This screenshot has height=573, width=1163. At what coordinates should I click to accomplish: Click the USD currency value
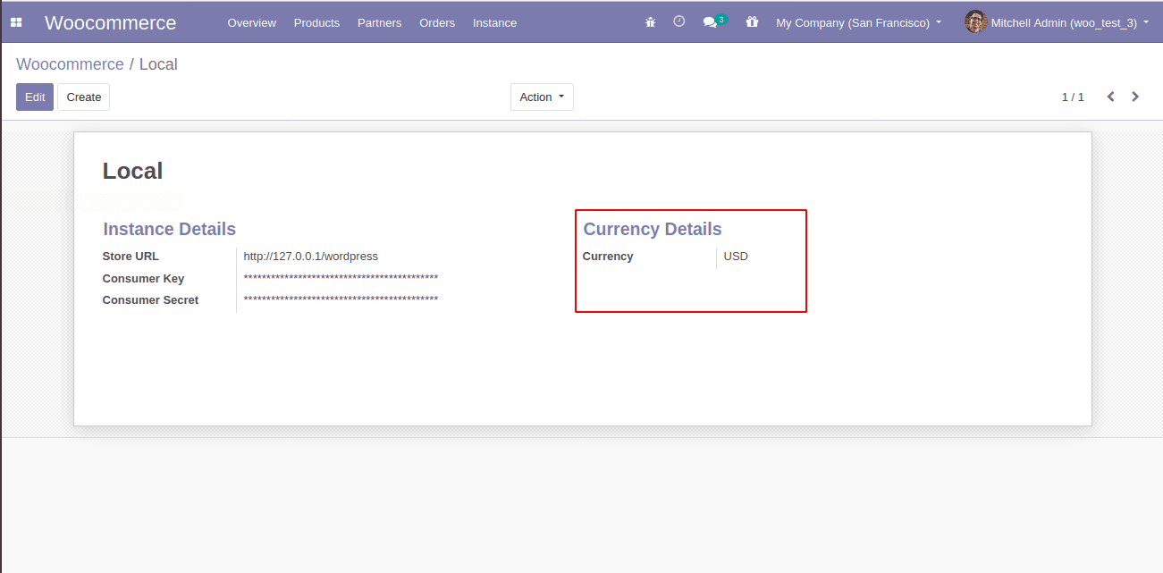click(736, 257)
